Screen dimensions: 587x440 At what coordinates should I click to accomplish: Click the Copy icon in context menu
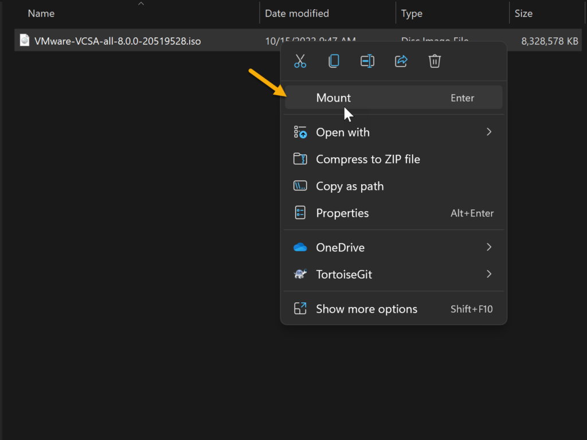(334, 61)
